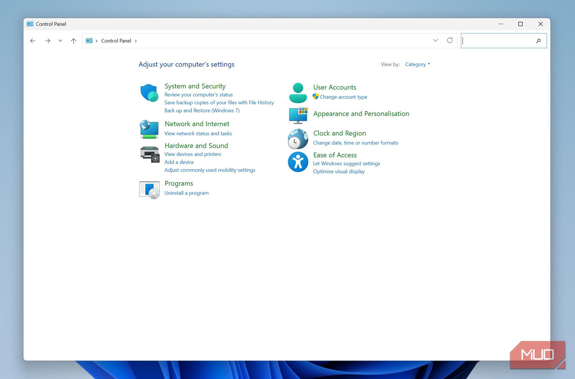The image size is (575, 379).
Task: Open Change date, time or number formats
Action: 356,143
